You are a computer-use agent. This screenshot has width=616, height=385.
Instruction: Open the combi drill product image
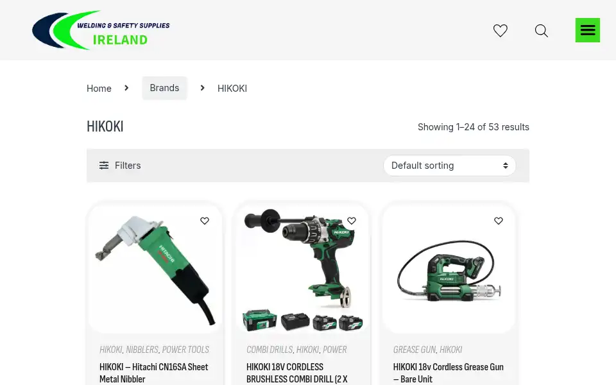pos(302,269)
